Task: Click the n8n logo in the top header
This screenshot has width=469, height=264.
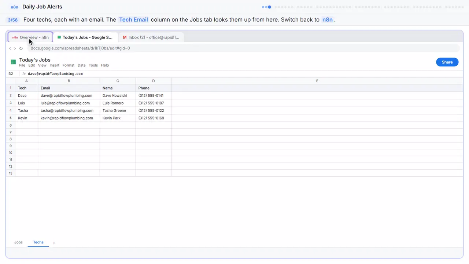Action: pyautogui.click(x=15, y=7)
